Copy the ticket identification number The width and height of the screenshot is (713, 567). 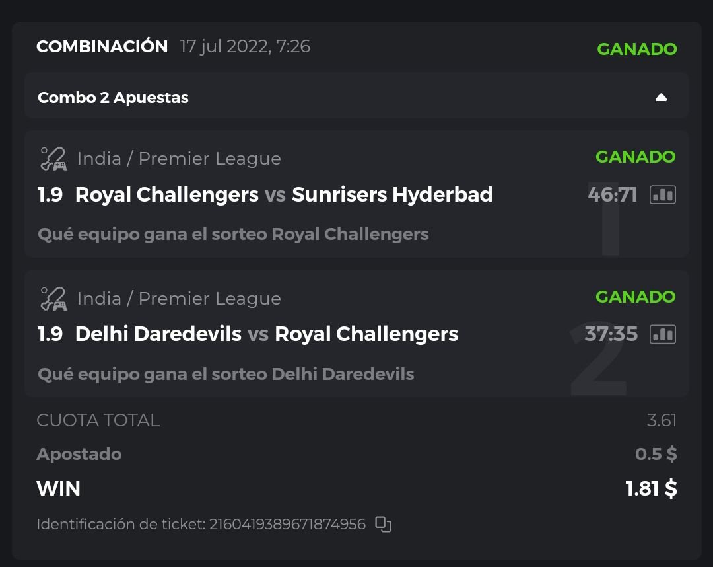tap(383, 525)
